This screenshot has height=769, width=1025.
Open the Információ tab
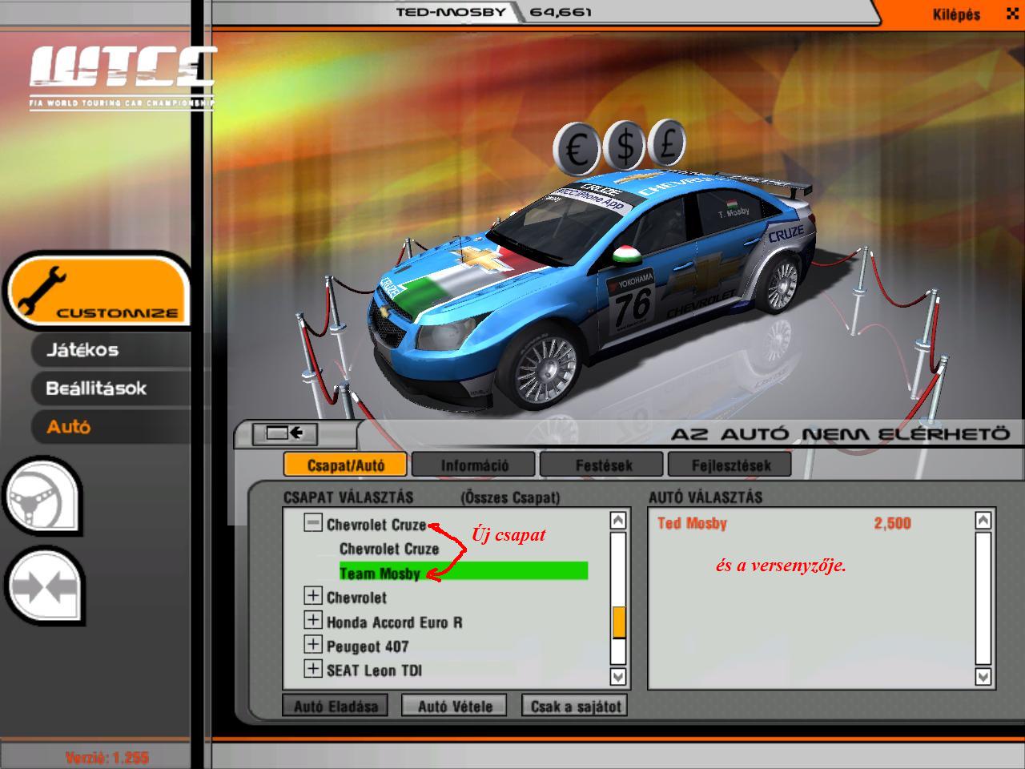pos(474,465)
